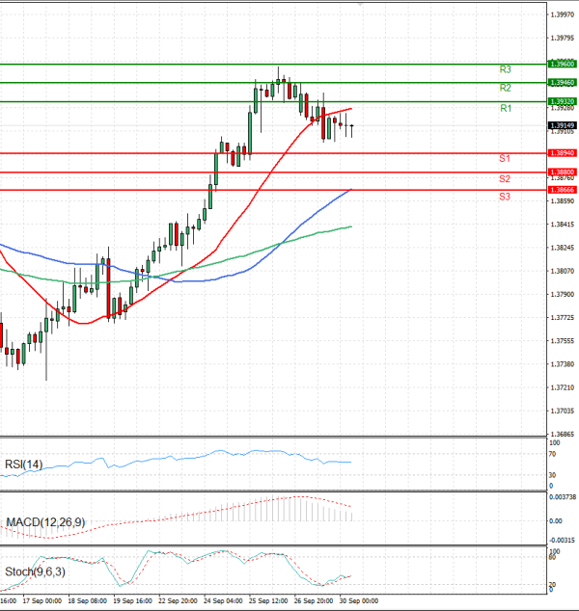Click the R3 resistance label
579x611 pixels.
(x=505, y=70)
